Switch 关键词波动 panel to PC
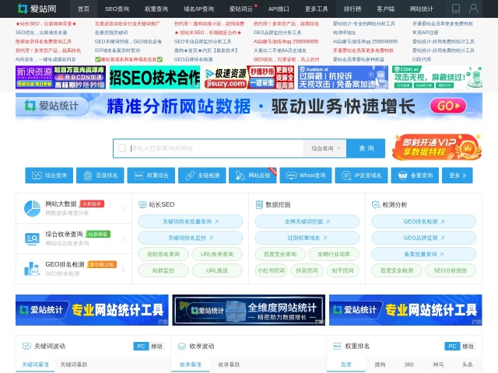The image size is (498, 373). [x=141, y=346]
